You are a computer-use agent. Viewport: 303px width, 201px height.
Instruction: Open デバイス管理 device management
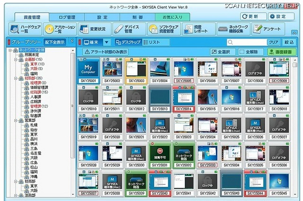129,29
